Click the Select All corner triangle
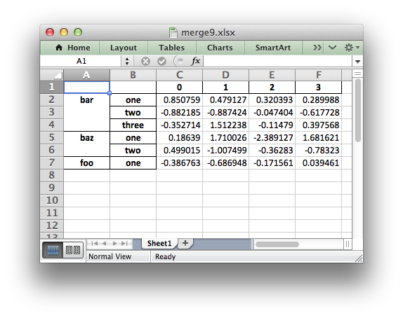Image resolution: width=403 pixels, height=318 pixels. (52, 75)
